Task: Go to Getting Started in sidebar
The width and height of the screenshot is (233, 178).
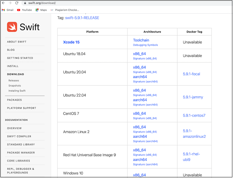Action: coord(20,58)
